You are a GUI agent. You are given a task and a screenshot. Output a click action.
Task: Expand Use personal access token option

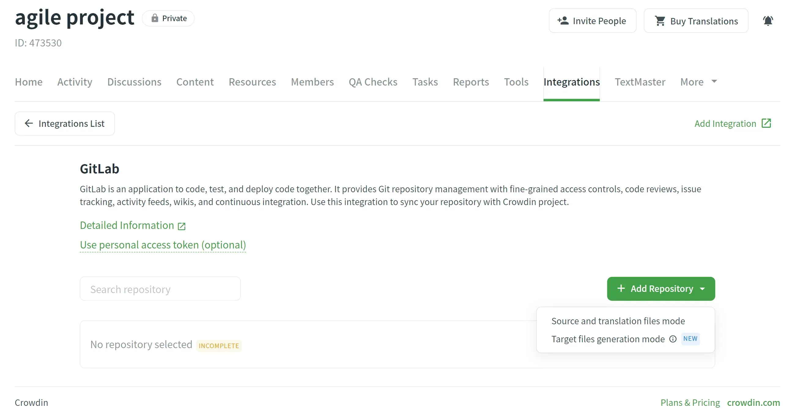163,245
